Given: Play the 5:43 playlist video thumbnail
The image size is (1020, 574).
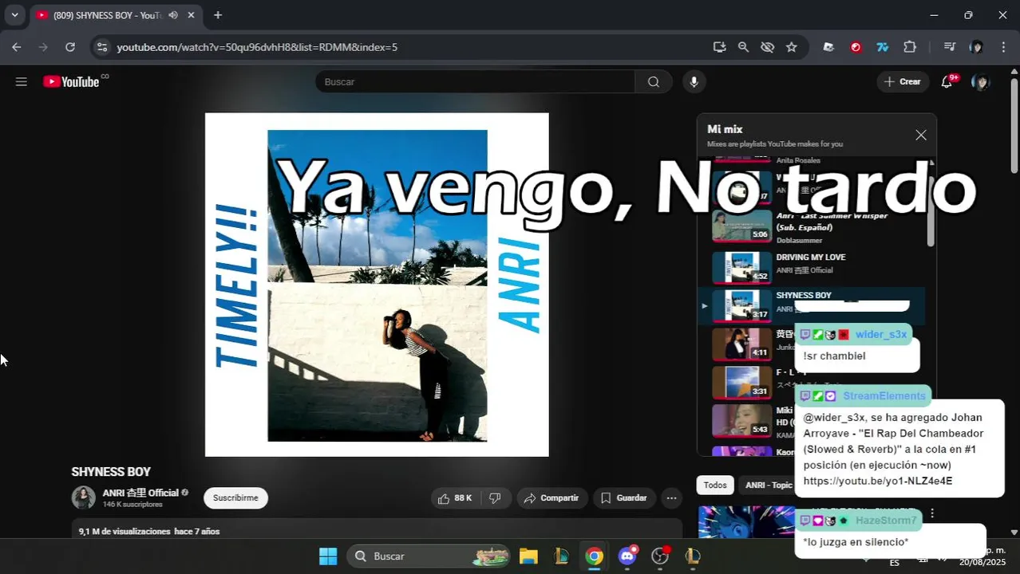Looking at the screenshot, I should (741, 420).
